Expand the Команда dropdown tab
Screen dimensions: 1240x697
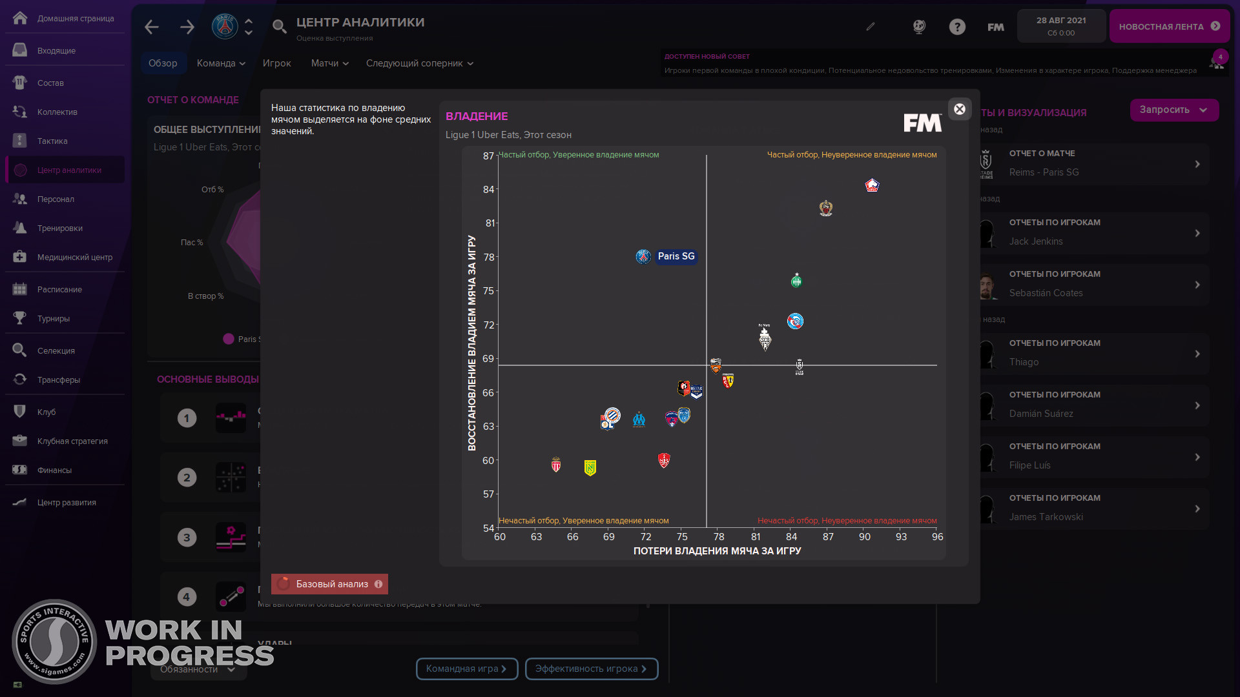pos(221,63)
